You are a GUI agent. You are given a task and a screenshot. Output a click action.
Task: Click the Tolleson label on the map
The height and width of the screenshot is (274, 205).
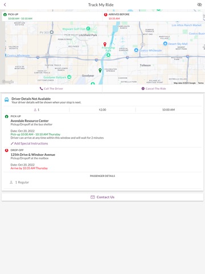click(x=145, y=65)
